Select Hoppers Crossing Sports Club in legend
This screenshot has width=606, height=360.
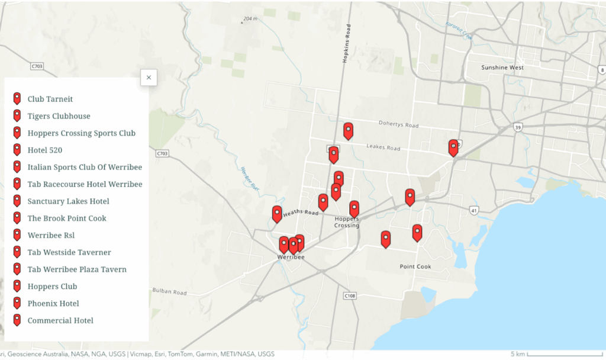81,133
